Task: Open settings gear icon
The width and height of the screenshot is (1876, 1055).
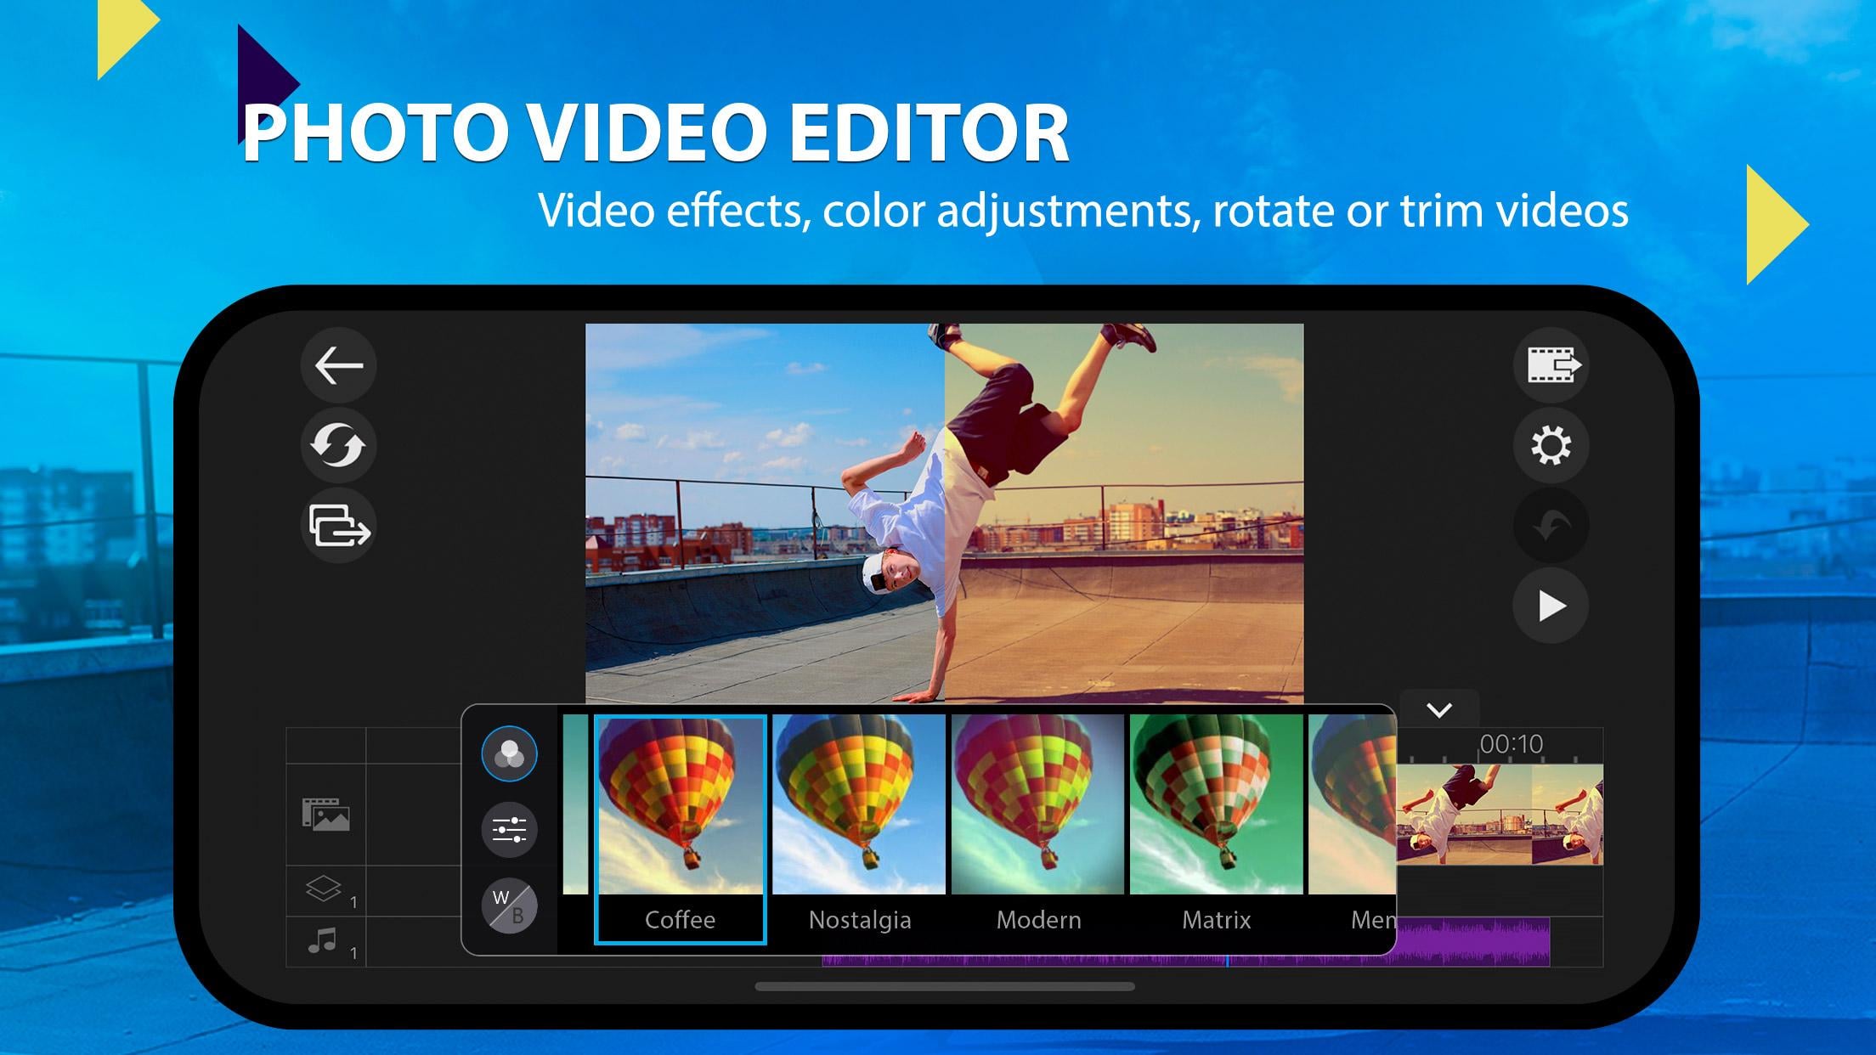Action: [1551, 446]
